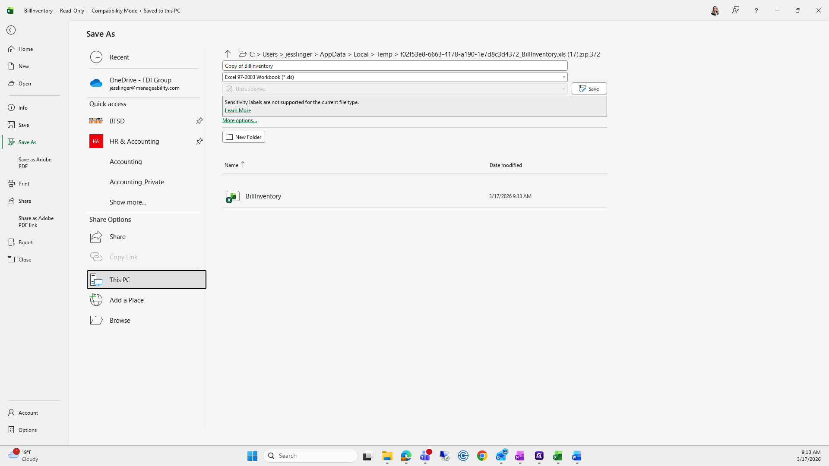Click the file name input field
This screenshot has height=466, width=829.
click(394, 66)
